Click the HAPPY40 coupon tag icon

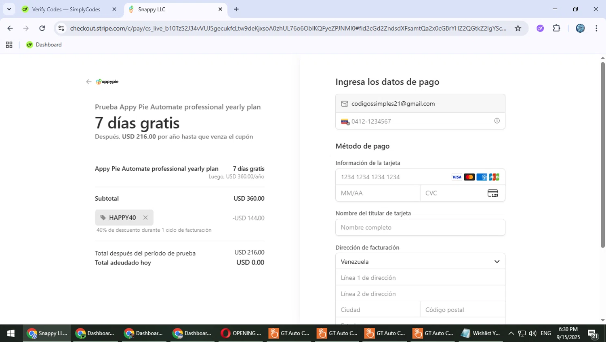103,218
